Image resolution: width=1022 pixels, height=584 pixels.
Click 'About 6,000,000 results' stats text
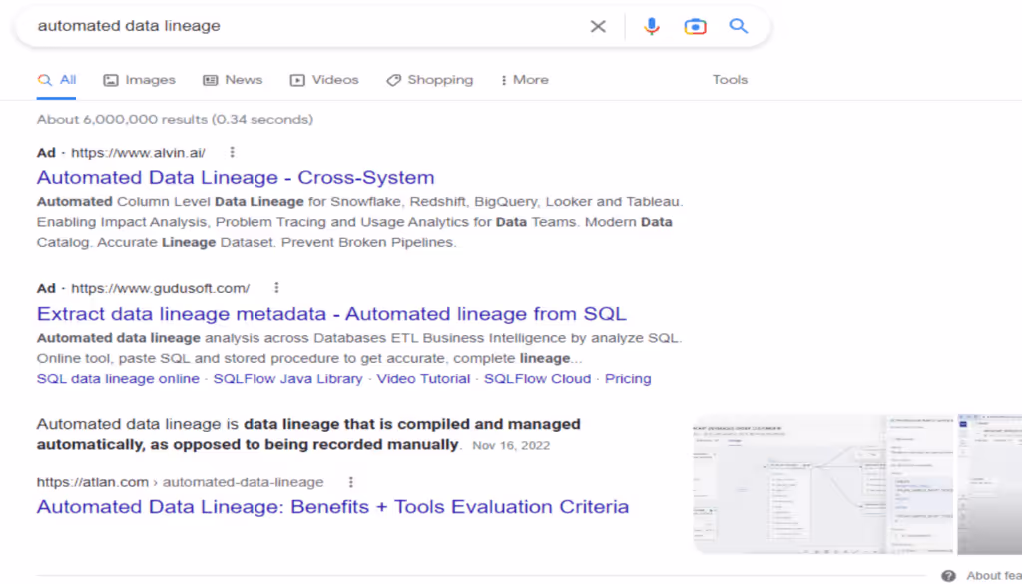point(175,120)
